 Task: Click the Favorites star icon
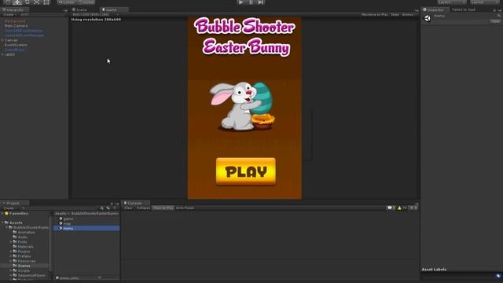(6, 213)
